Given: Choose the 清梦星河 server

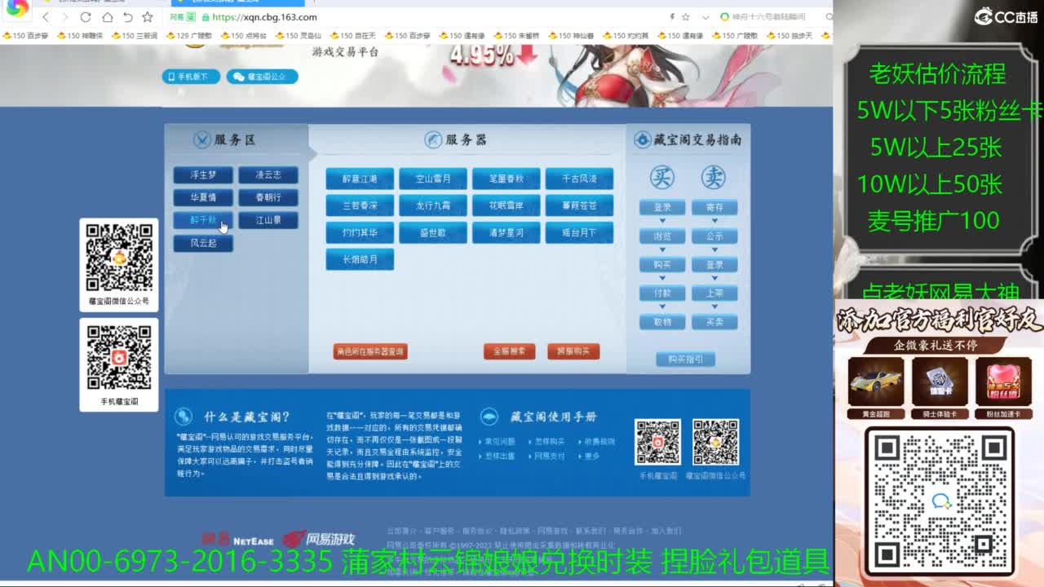Looking at the screenshot, I should (507, 232).
